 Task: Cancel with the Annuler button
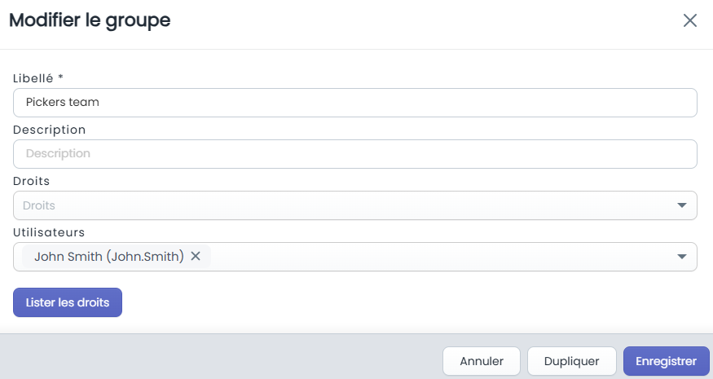pos(482,361)
